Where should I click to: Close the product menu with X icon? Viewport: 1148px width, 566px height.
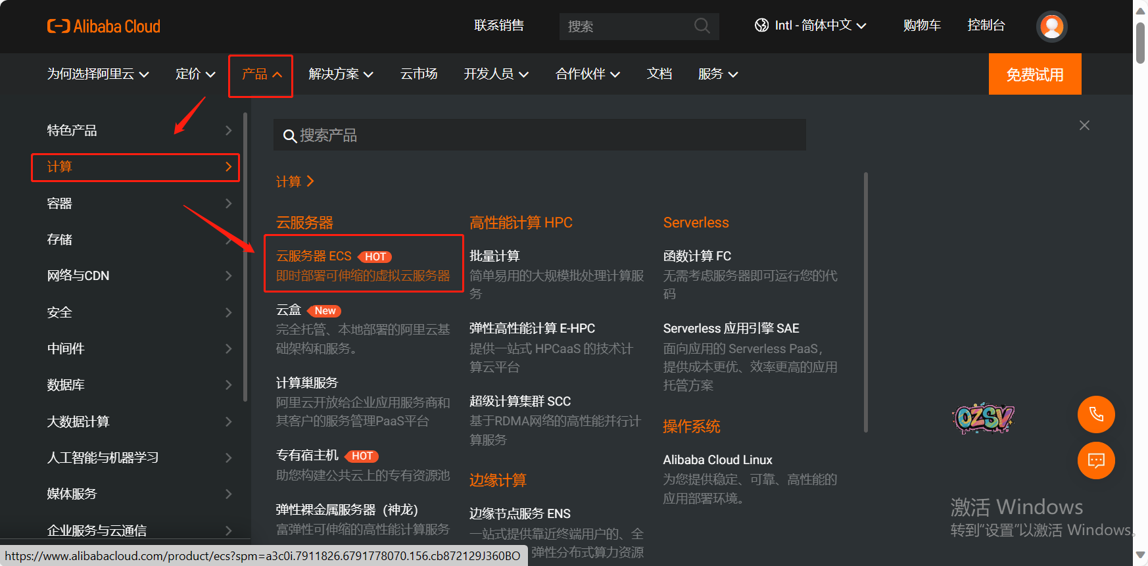coord(1084,125)
